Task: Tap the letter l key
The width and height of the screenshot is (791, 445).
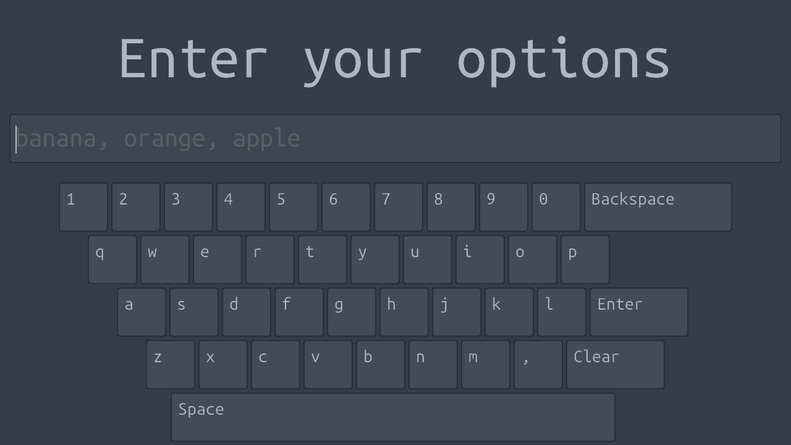Action: [x=562, y=312]
